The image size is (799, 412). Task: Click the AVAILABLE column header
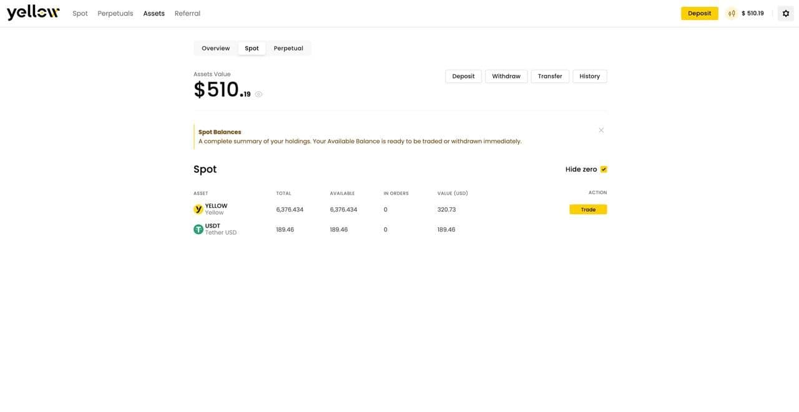coord(342,194)
